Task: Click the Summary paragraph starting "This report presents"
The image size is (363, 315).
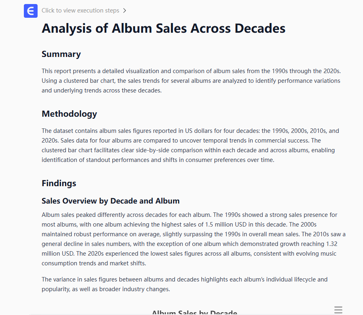Action: (191, 81)
